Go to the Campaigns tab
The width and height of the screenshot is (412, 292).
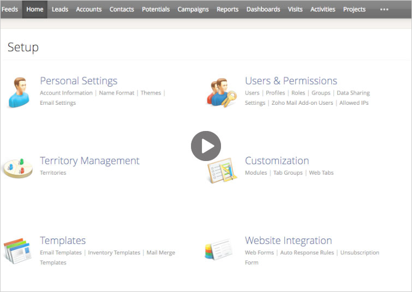click(x=193, y=9)
